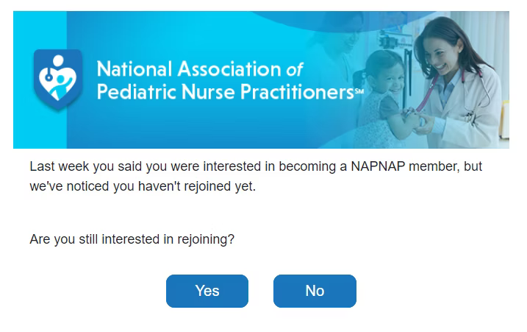Confirm interest with the Yes button
527x332 pixels.
(x=207, y=291)
